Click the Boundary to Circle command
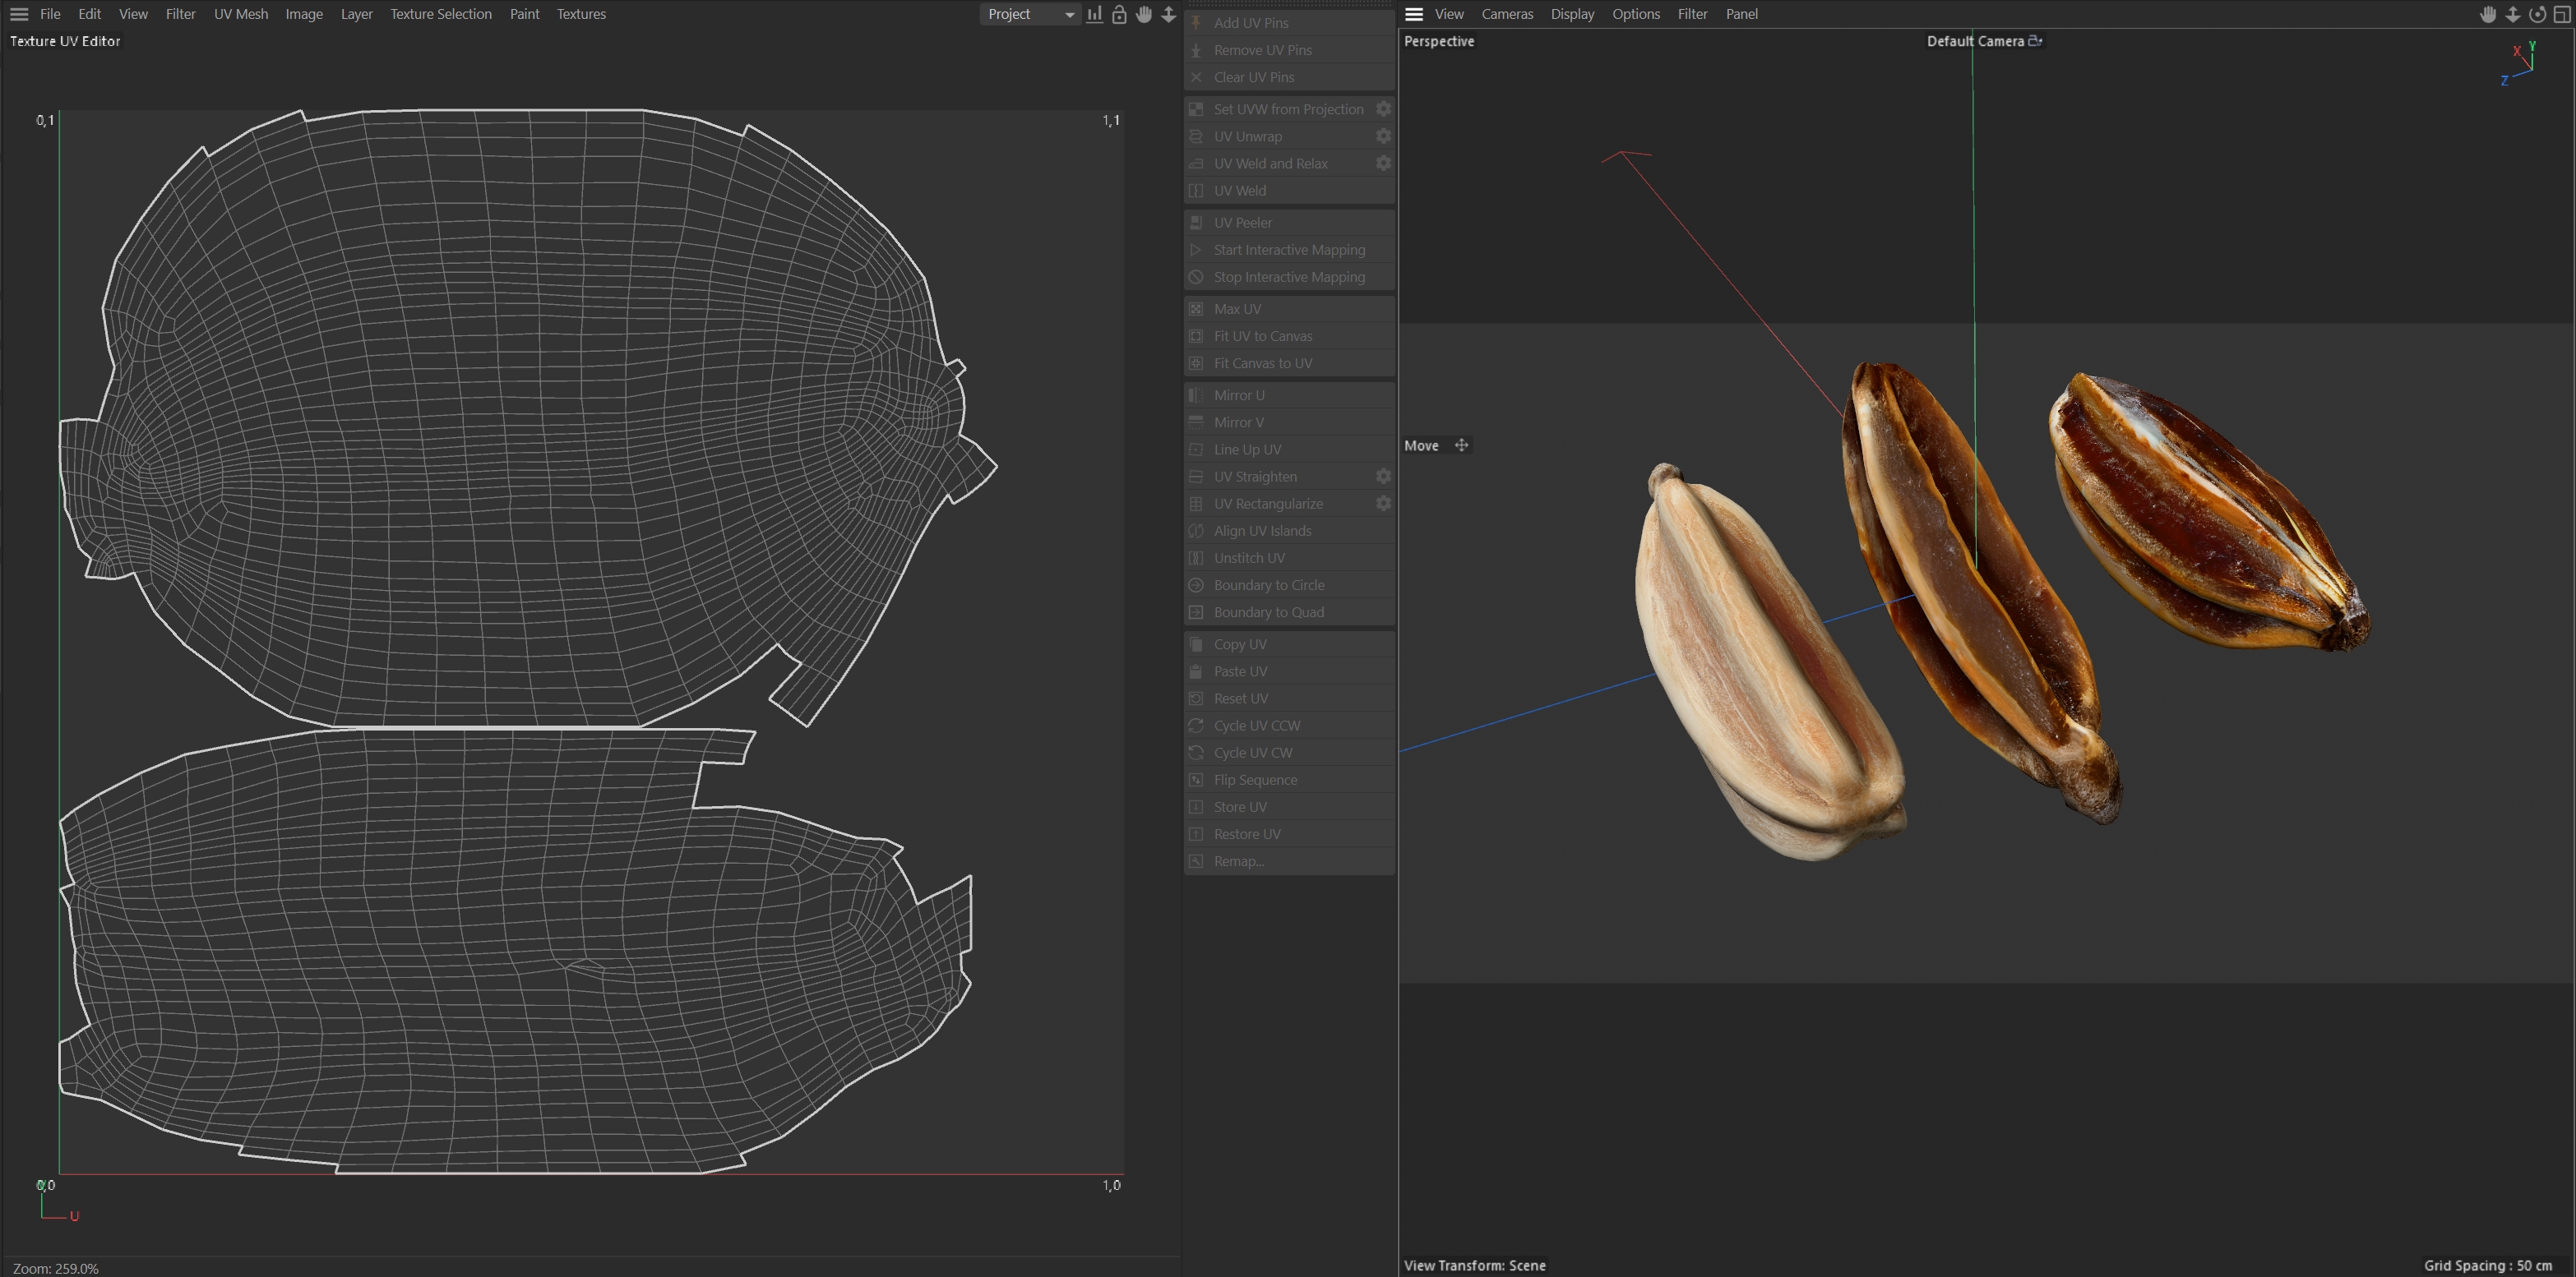 (x=1269, y=584)
